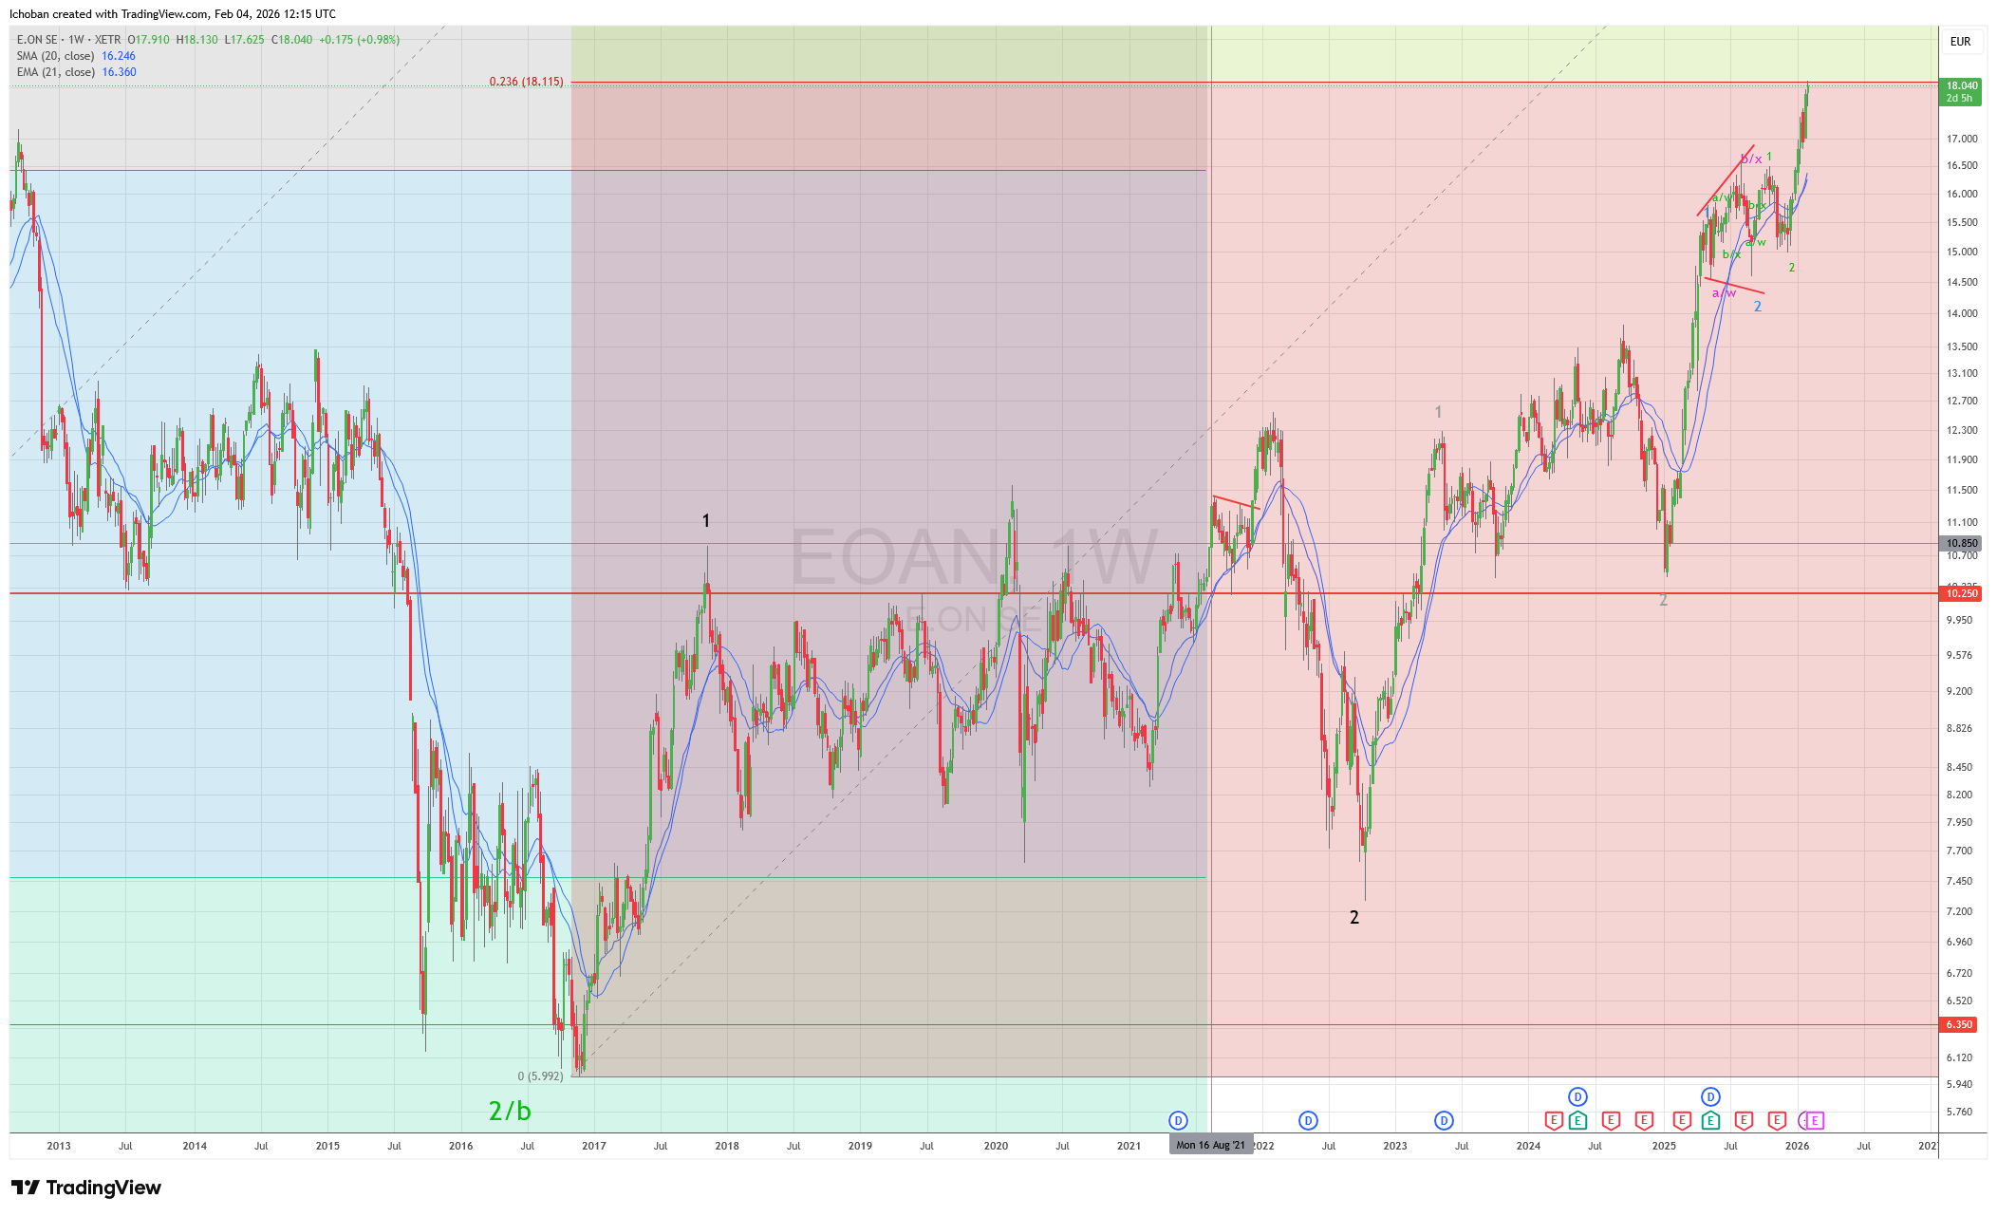1997x1216 pixels.
Task: Select the SMA (20, close) indicator legend
Action: click(55, 56)
